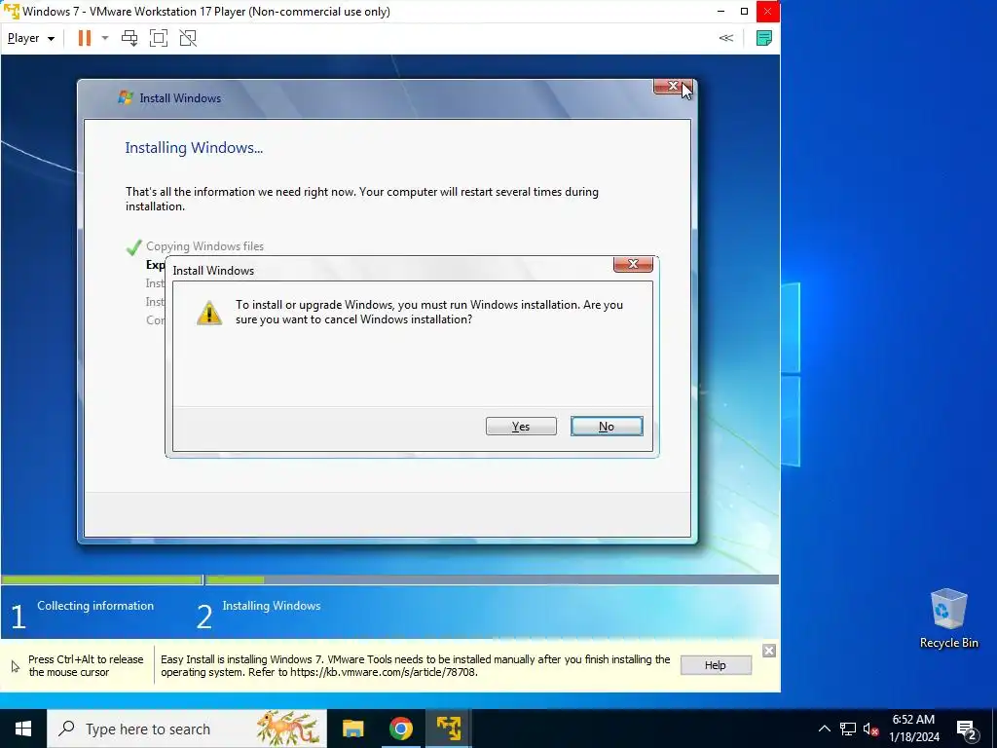Viewport: 997px width, 748px height.
Task: Click the Installing Windows heading
Action: click(194, 148)
